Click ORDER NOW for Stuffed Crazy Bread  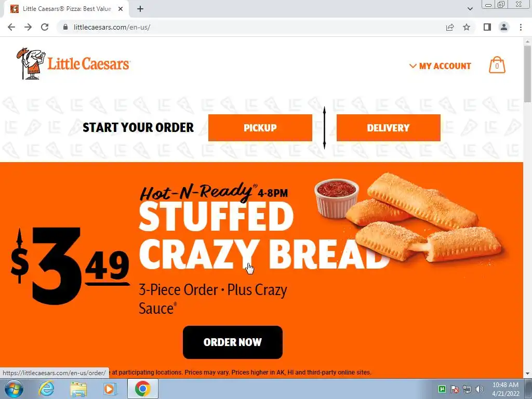pos(233,342)
